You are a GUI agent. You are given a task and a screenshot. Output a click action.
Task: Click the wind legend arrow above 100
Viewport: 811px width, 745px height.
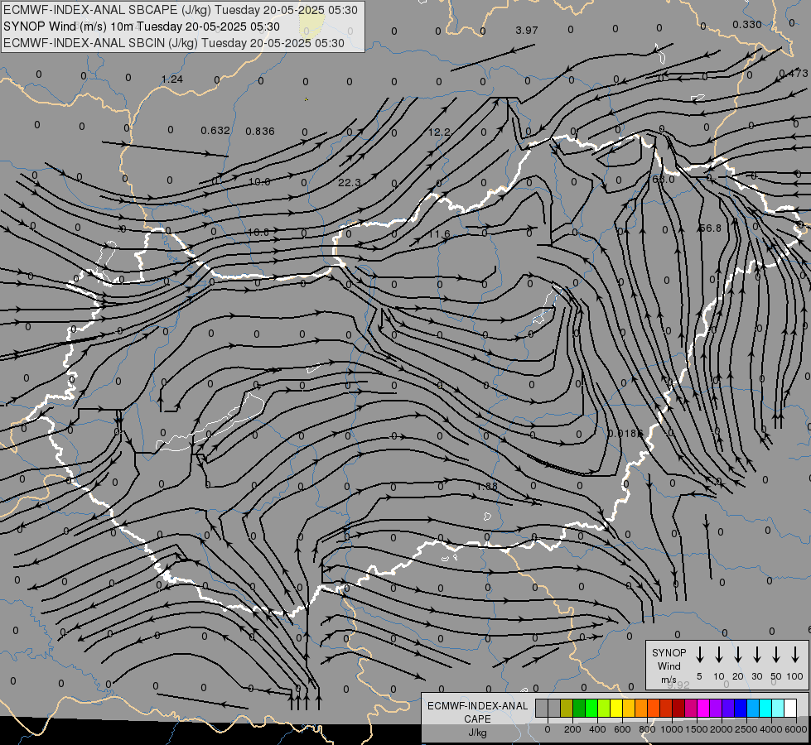pos(795,654)
